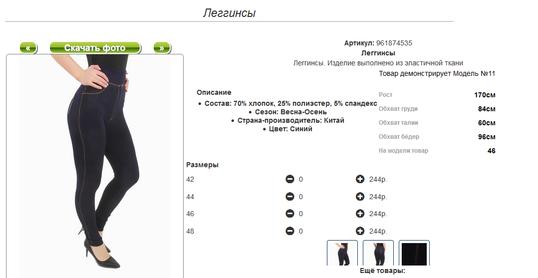Select the article number 961874535
Image resolution: width=538 pixels, height=278 pixels.
pos(394,43)
